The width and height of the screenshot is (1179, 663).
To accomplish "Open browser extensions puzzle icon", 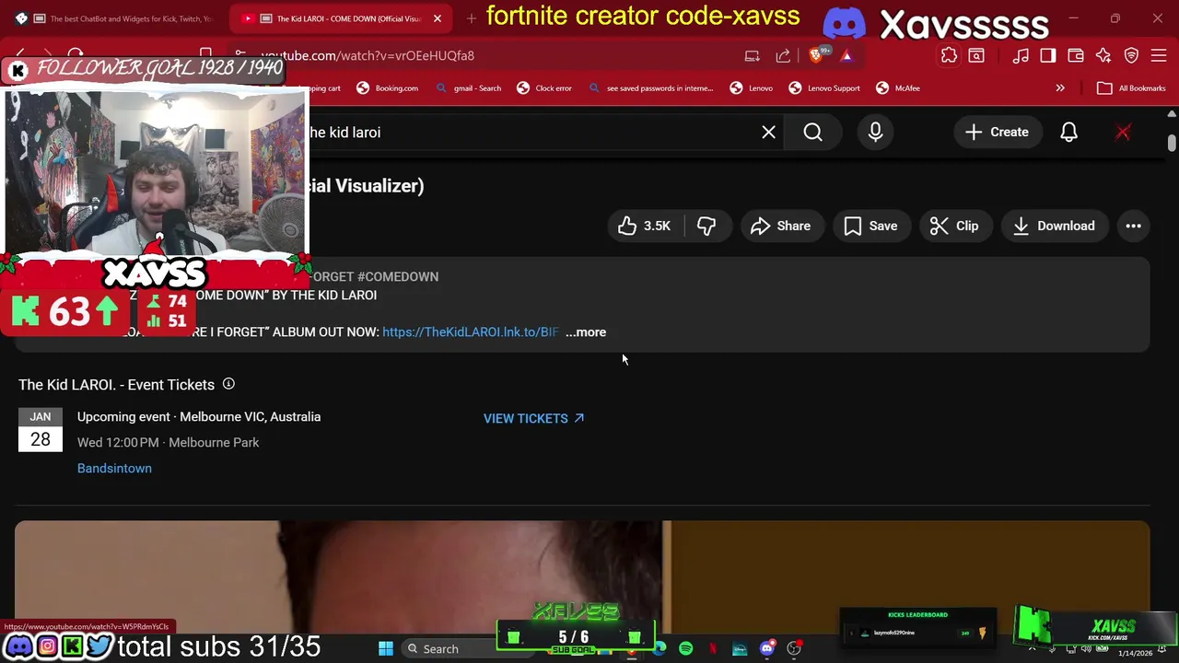I will [x=949, y=55].
